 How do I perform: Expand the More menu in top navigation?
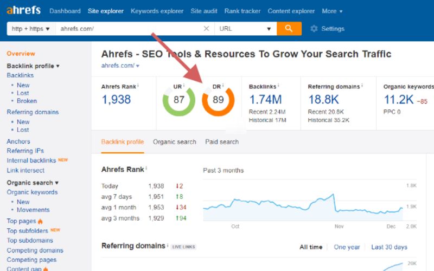click(x=332, y=11)
